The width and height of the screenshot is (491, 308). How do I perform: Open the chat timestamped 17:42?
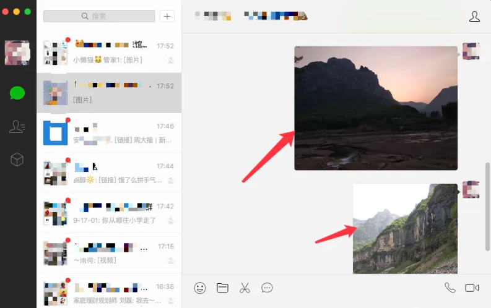click(x=109, y=213)
